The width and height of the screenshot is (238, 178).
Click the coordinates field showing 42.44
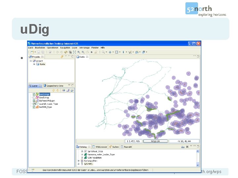184,141
